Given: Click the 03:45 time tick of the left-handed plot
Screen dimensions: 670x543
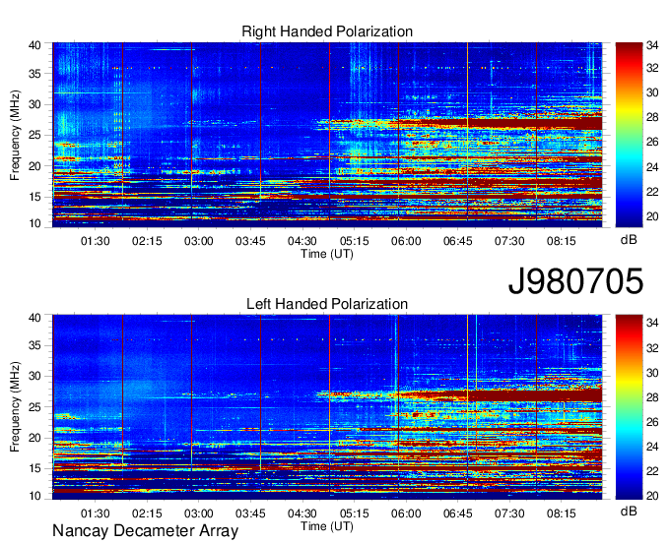Looking at the screenshot, I should pos(250,513).
